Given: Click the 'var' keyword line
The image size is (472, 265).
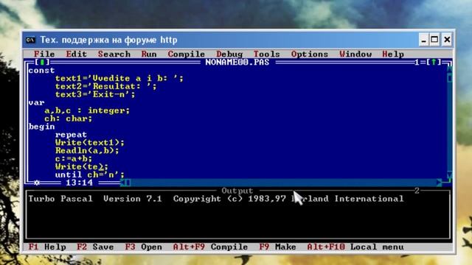Looking at the screenshot, I should [36, 102].
